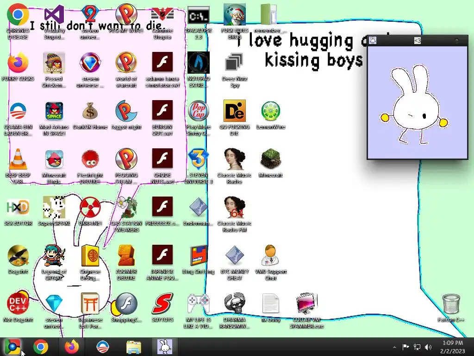Open the Visually Stupid desktop shortcut
The image size is (474, 356).
[x=54, y=15]
